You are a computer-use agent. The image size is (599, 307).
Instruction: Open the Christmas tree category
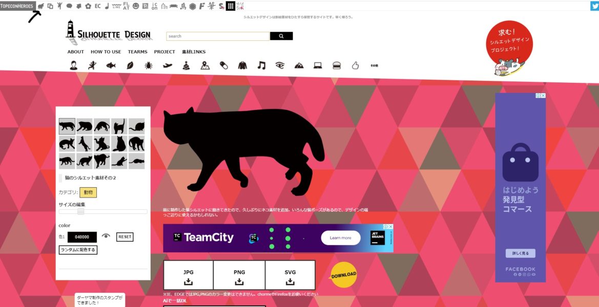click(x=186, y=65)
